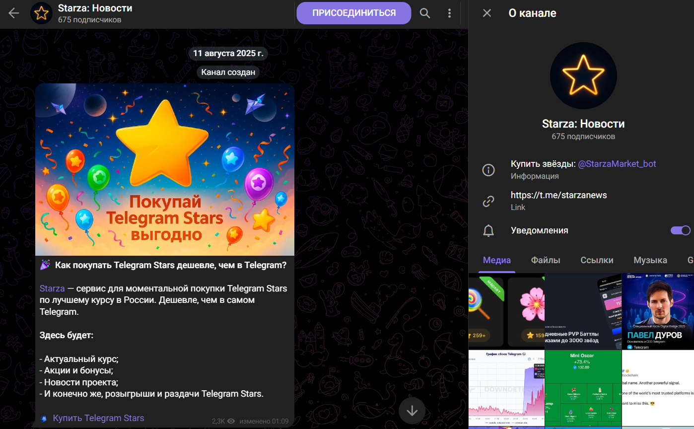Open the lollipop media thumbnail
The width and height of the screenshot is (694, 429).
pos(506,311)
